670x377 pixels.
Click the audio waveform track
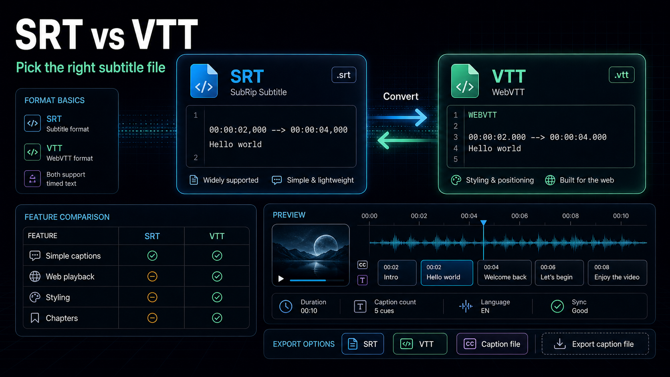click(x=508, y=242)
